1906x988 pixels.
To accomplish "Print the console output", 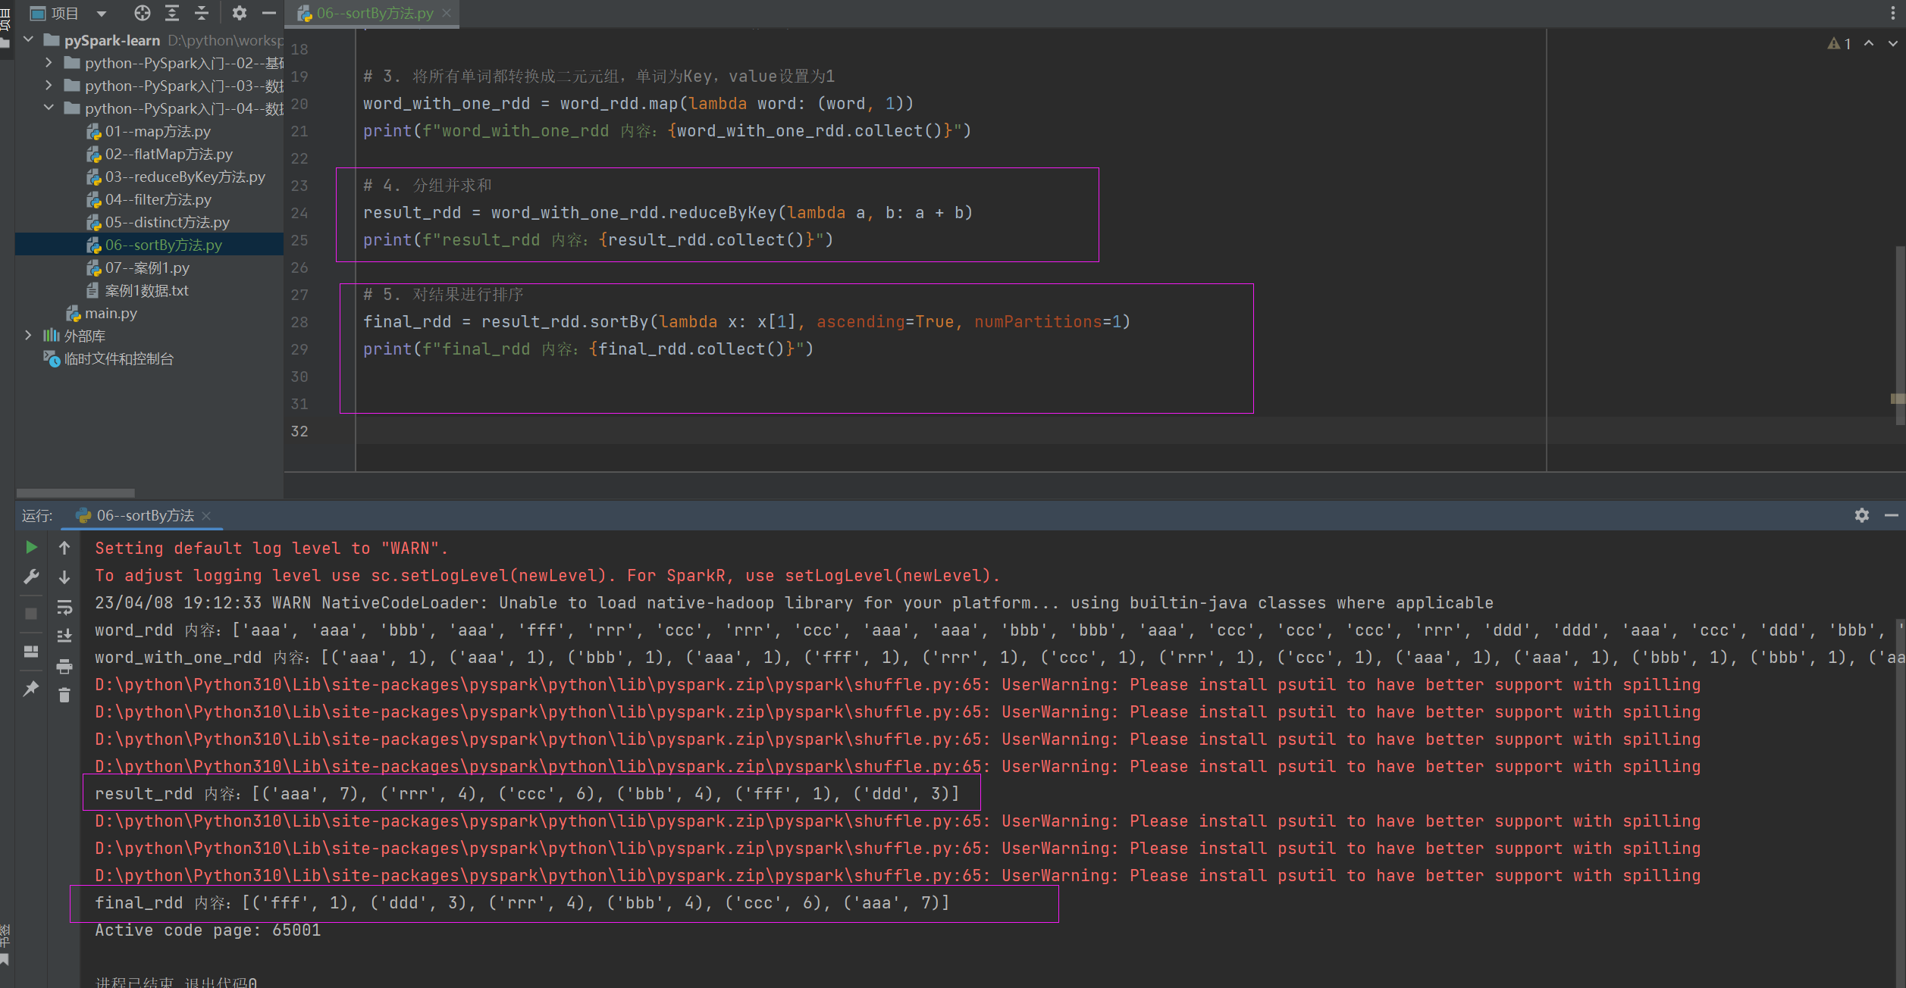I will pos(64,667).
